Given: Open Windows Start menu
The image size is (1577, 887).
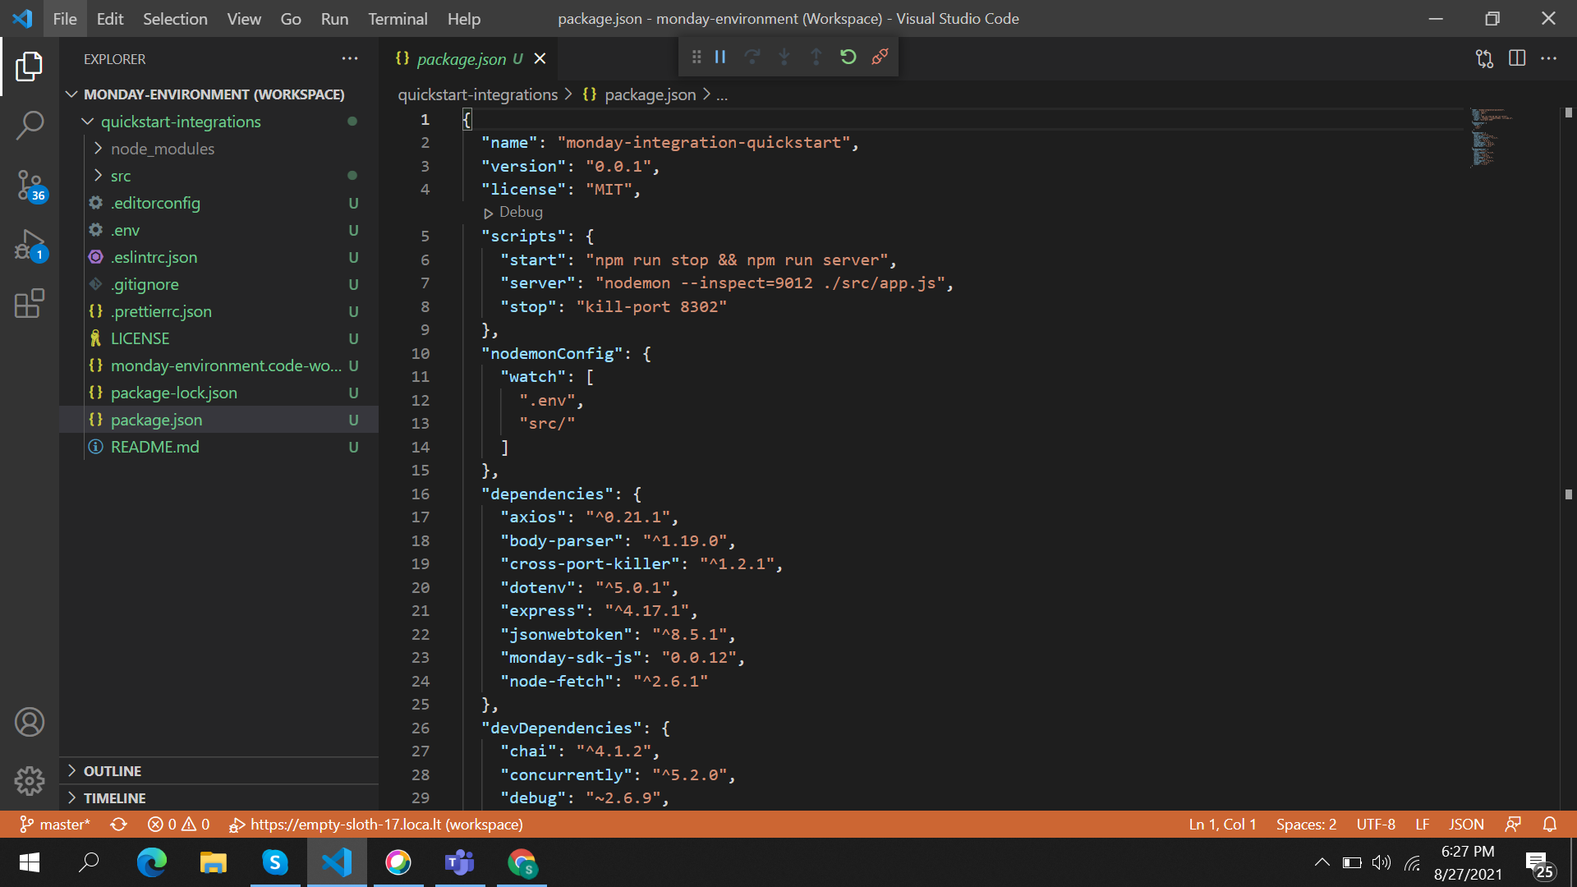Looking at the screenshot, I should pyautogui.click(x=30, y=862).
